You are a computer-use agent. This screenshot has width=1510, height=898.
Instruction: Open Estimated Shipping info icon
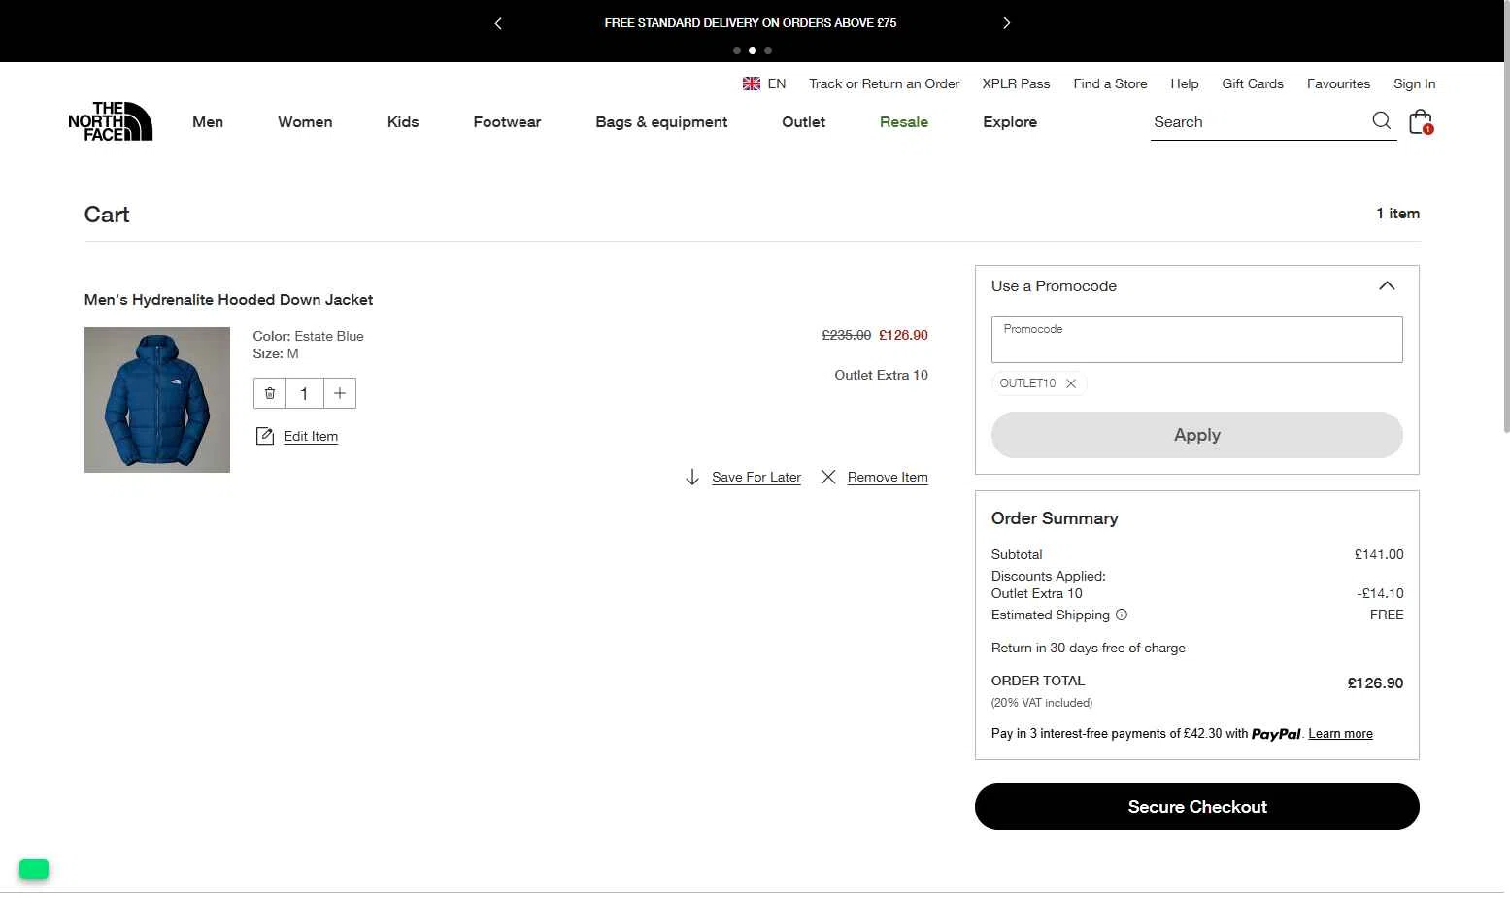(x=1122, y=615)
